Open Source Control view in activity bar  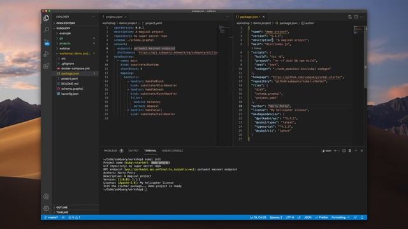[47, 42]
